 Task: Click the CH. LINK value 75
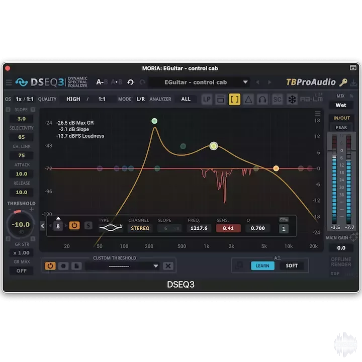[x=21, y=155]
